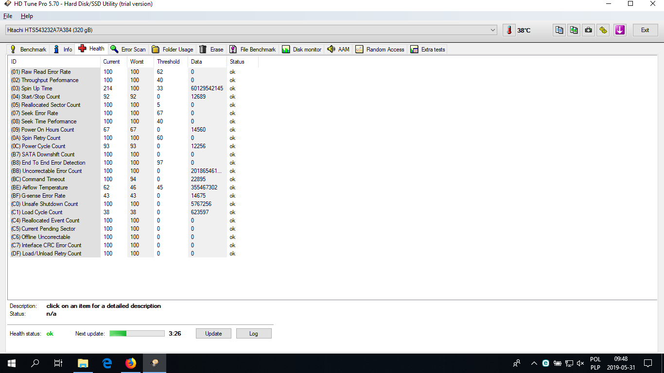Select the Throughput Performance row
Viewport: 664px width, 373px height.
pyautogui.click(x=134, y=80)
